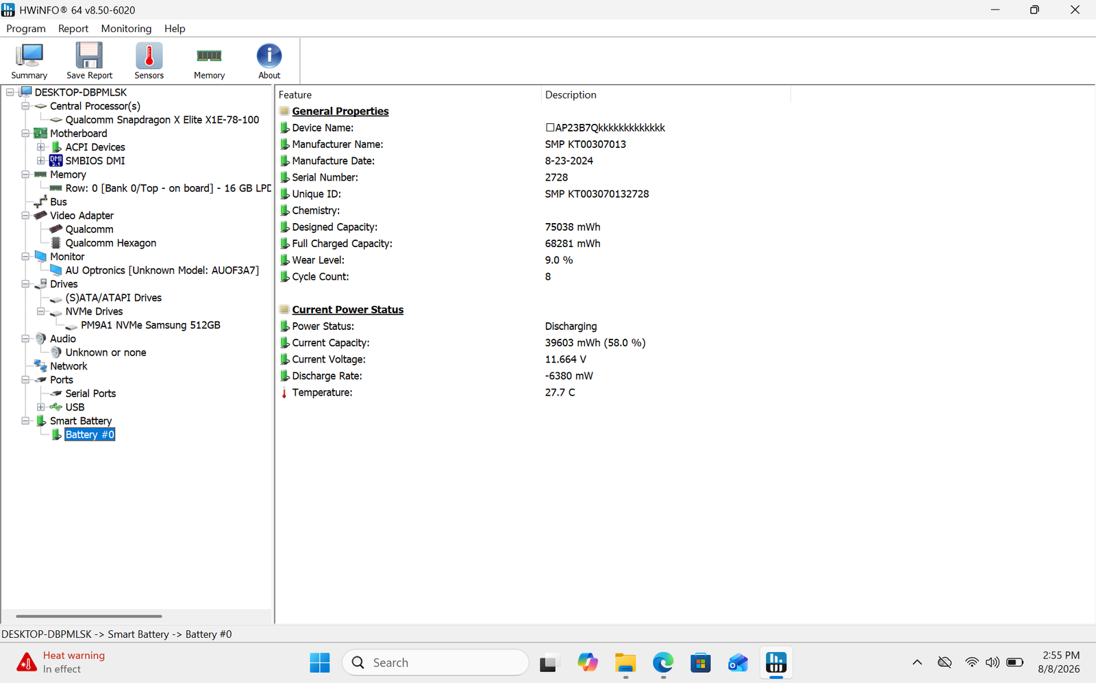The height and width of the screenshot is (683, 1096).
Task: Click the Smart Battery node icon
Action: (41, 421)
